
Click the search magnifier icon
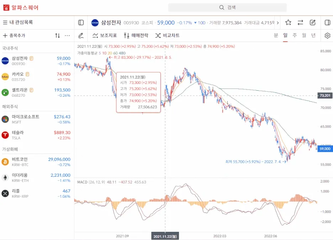(222, 7)
